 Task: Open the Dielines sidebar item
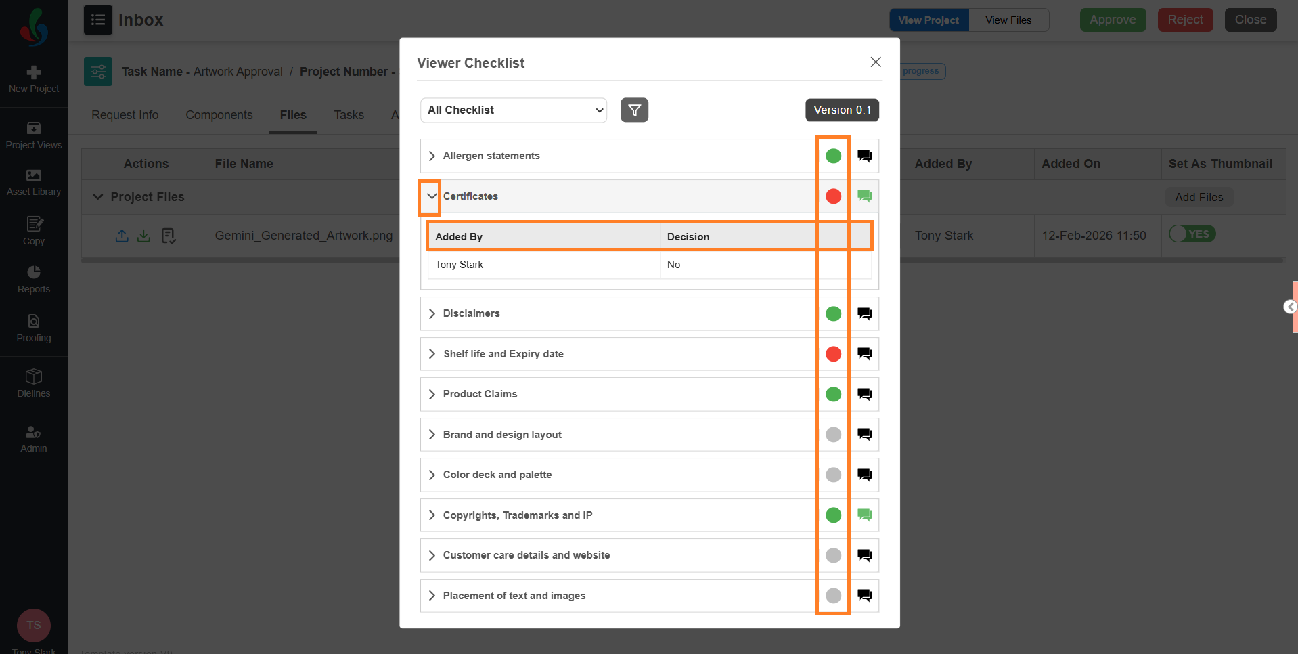[34, 383]
